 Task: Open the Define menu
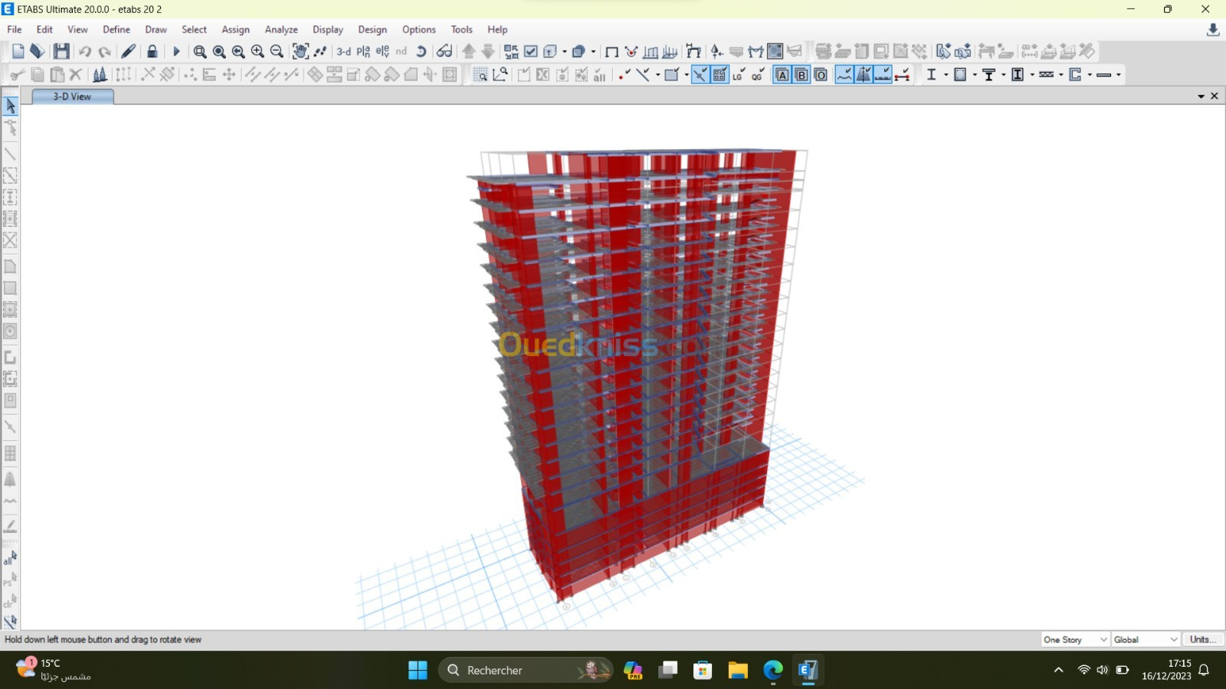(x=116, y=29)
